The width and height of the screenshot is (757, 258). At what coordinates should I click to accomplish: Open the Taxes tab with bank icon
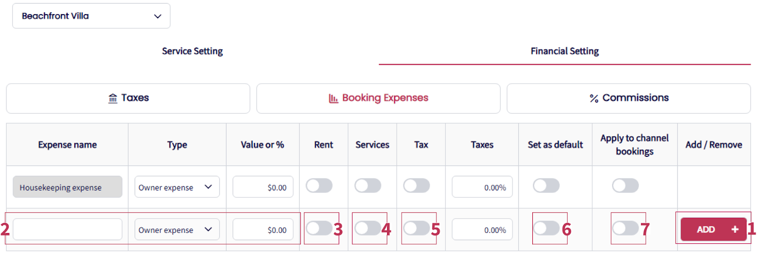(128, 98)
